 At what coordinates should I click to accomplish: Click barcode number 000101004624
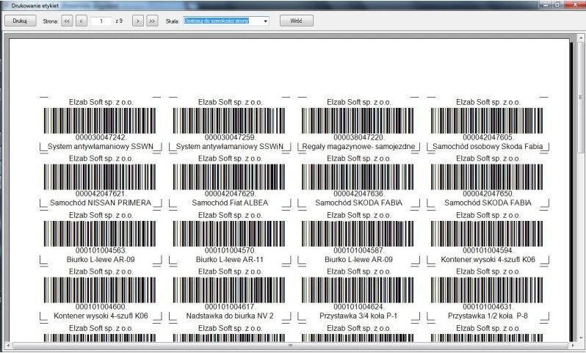click(x=359, y=307)
